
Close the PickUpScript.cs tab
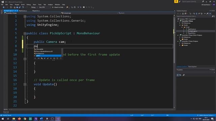[17, 11]
